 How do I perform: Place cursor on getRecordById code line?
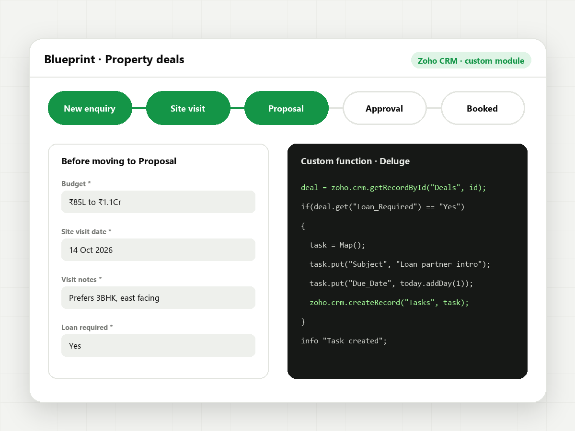click(x=393, y=188)
